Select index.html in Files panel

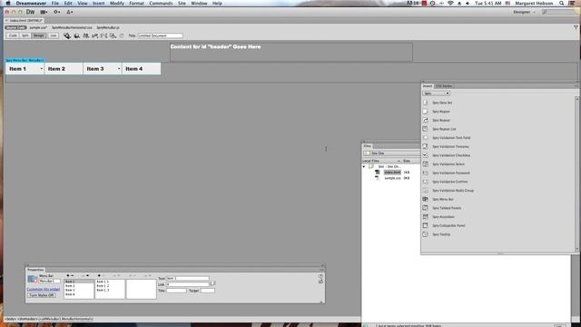392,173
